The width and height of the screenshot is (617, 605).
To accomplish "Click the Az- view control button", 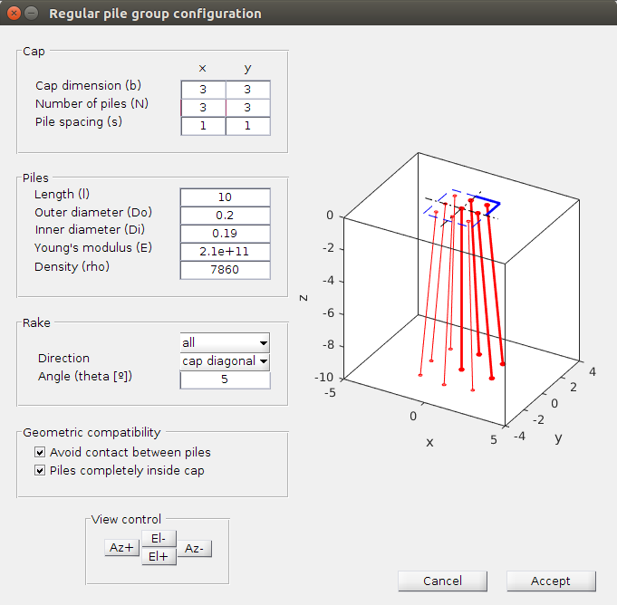I will 194,548.
